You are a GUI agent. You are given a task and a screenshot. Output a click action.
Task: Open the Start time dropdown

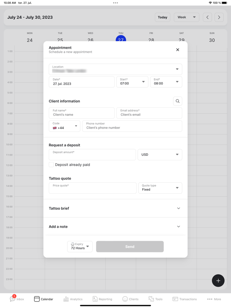point(132,82)
